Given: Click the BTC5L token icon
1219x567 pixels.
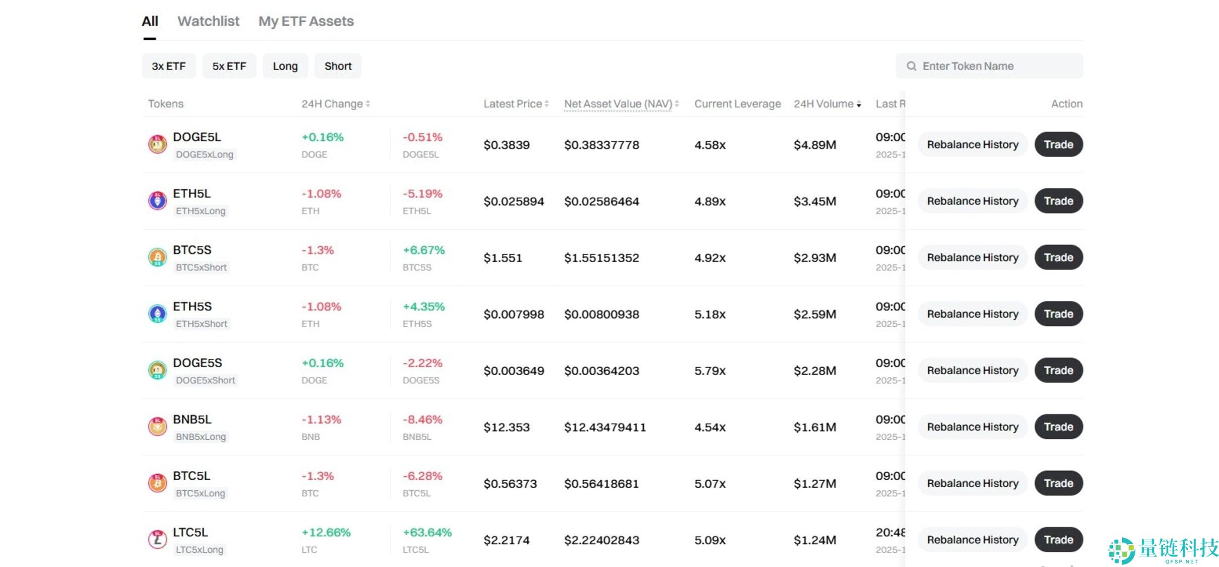Looking at the screenshot, I should [x=157, y=483].
